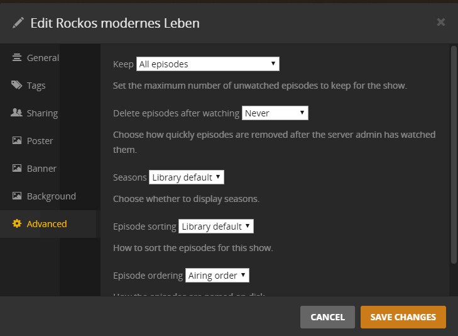Viewport: 458px width, 336px height.
Task: Click the Background image icon
Action: pos(17,196)
